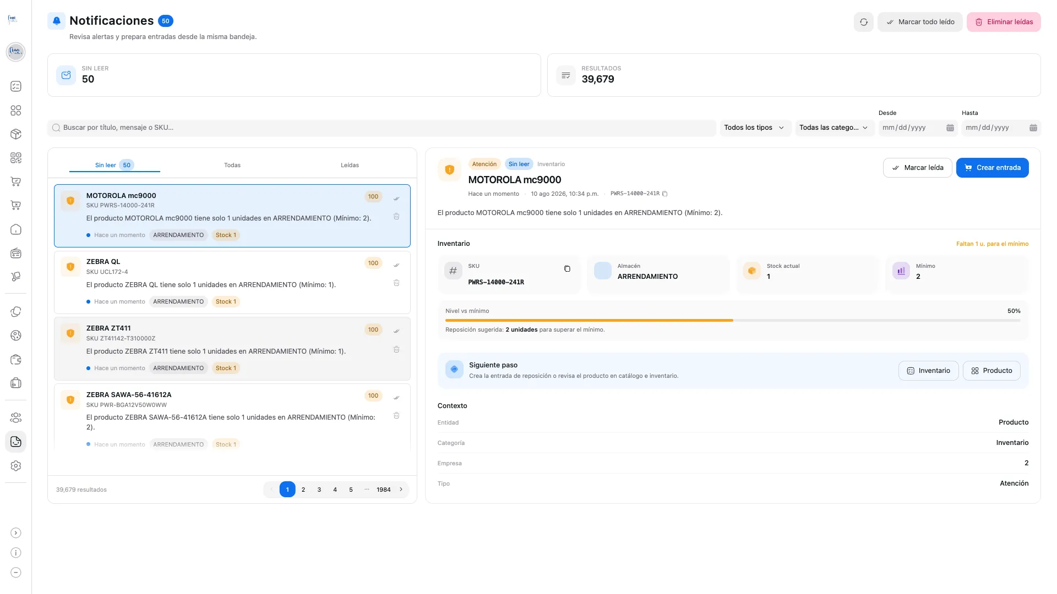Click the bell icon beside Notificaciones title
This screenshot has height=594, width=1057.
tap(57, 21)
